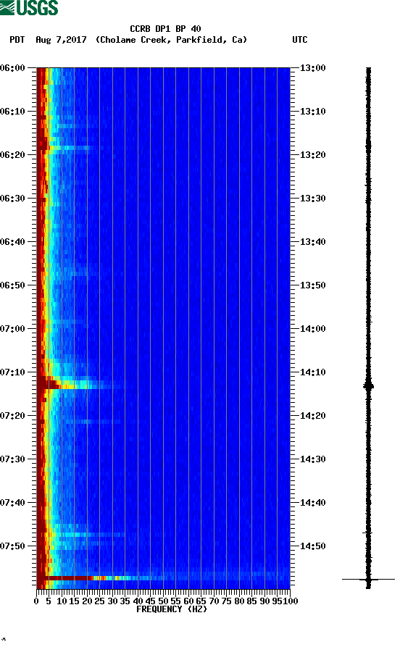Click the 07:30 PDT time label
The height and width of the screenshot is (647, 400).
click(13, 459)
